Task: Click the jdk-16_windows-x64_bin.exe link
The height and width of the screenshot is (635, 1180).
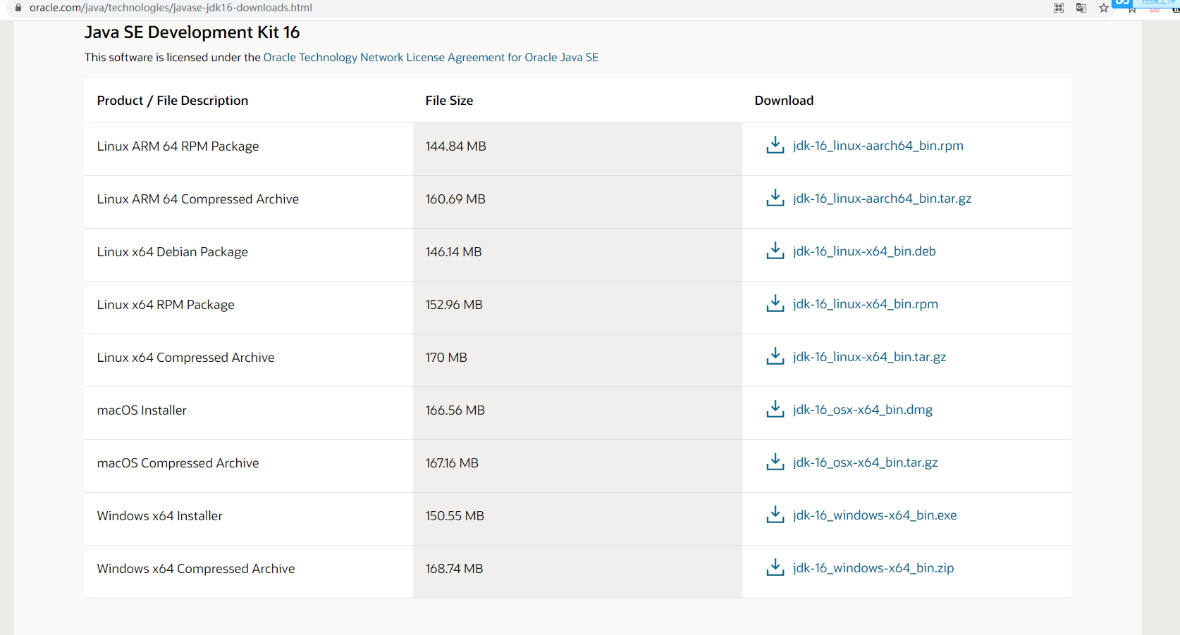Action: [x=874, y=515]
